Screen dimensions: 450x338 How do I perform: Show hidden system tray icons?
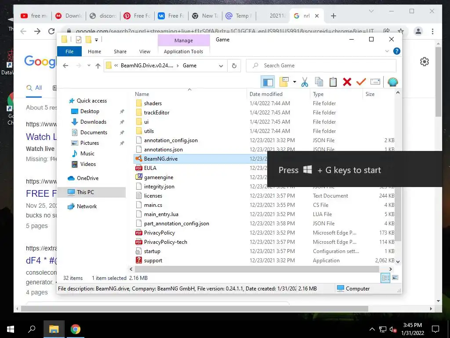tap(372, 329)
